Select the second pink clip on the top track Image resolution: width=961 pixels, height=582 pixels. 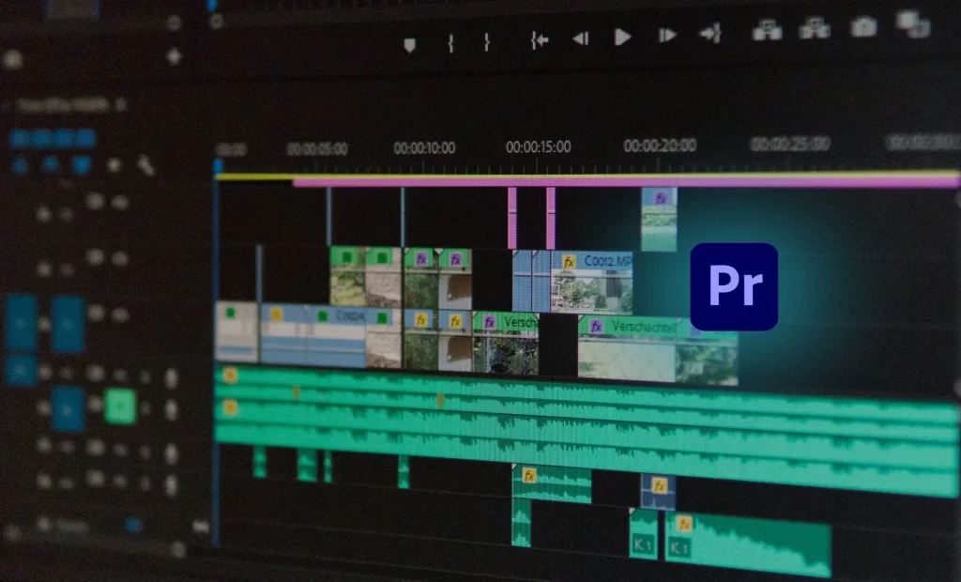[x=550, y=219]
